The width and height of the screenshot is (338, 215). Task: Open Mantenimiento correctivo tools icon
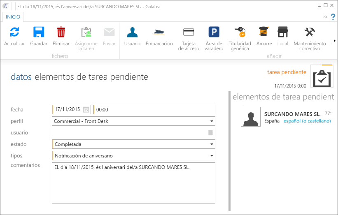pos(310,32)
